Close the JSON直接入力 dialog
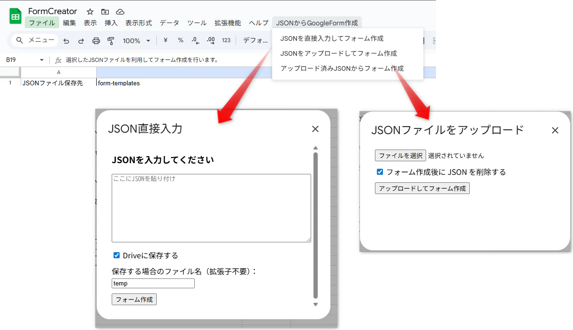Viewport: 573px width, 330px height. tap(315, 129)
